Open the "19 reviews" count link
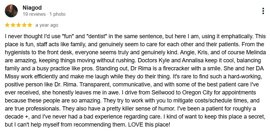The width and height of the screenshot is (270, 132). [x=34, y=14]
